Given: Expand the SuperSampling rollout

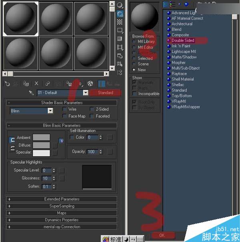Looking at the screenshot, I should [x=62, y=206].
